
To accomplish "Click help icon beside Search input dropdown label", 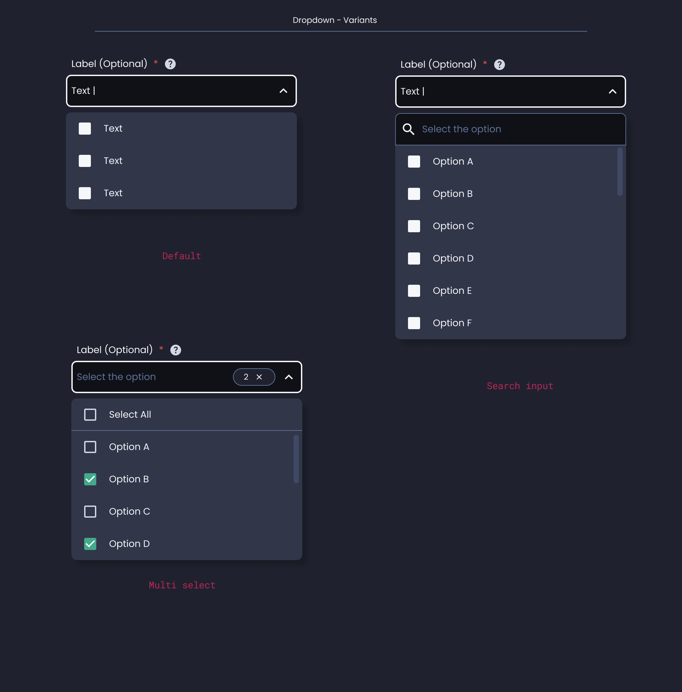I will click(x=499, y=65).
